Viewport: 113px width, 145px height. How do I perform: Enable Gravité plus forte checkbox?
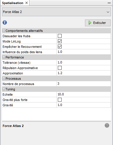point(60,100)
